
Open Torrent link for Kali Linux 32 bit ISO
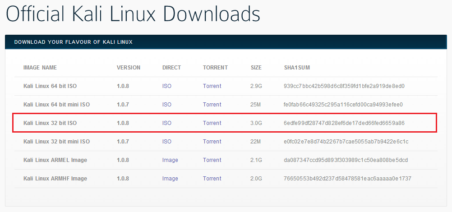[212, 123]
